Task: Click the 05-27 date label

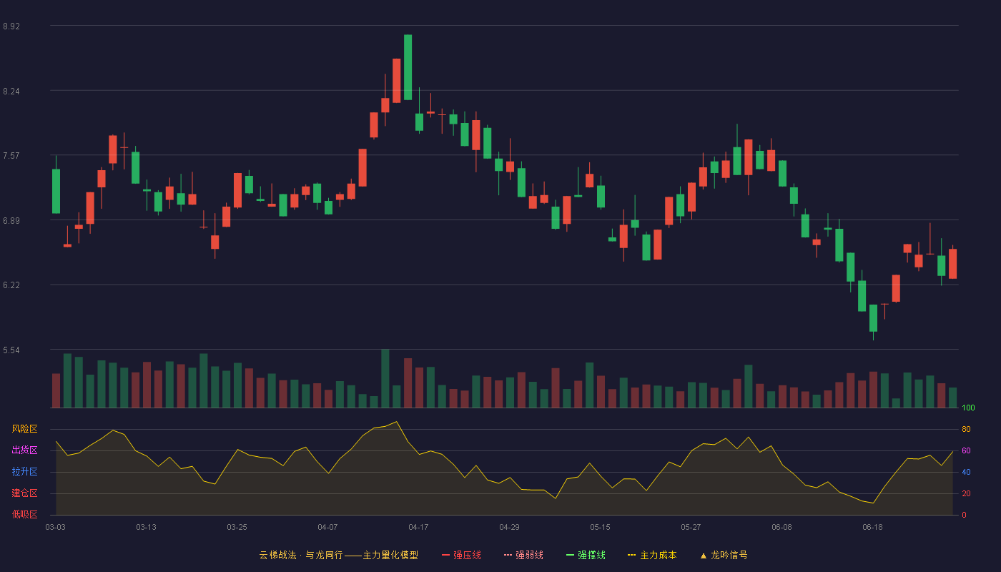Action: pos(691,527)
